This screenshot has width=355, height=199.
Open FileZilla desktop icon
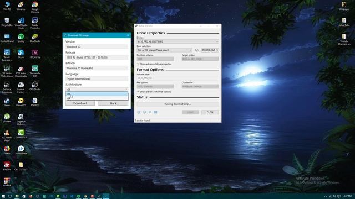[x=7, y=166]
